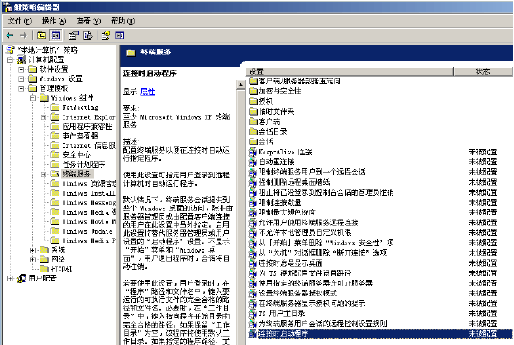Select 安全中心 in the tree
The width and height of the screenshot is (514, 345).
[x=76, y=154]
